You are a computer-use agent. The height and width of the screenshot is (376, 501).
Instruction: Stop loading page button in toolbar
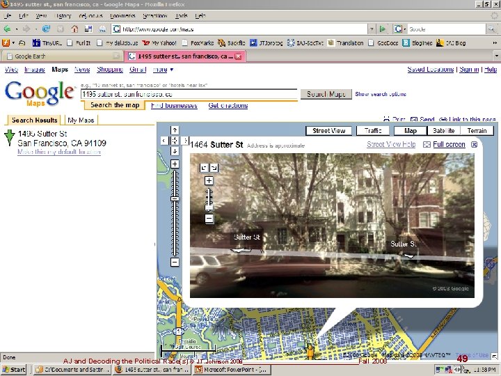pyautogui.click(x=61, y=29)
